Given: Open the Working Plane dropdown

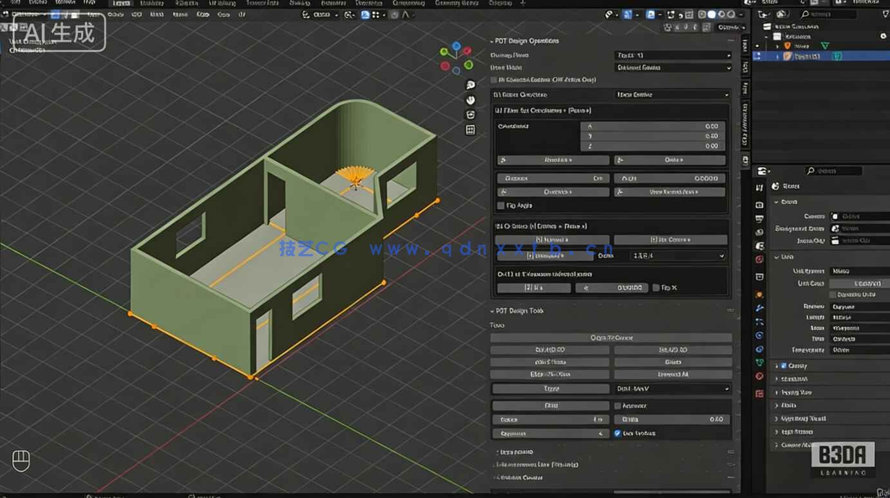Looking at the screenshot, I should (x=672, y=55).
